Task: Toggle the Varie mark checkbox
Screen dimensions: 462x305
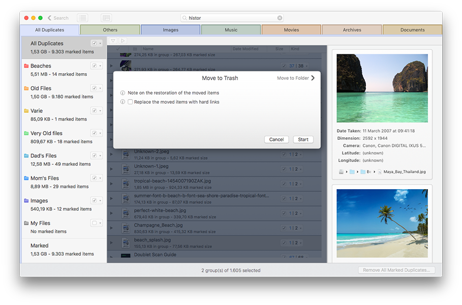Action: click(x=95, y=110)
